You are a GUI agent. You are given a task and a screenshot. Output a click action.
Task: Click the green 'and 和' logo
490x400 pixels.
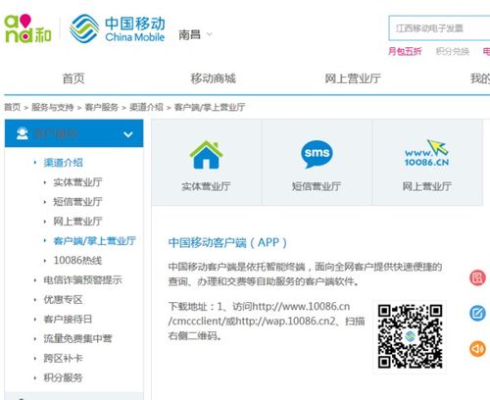pos(27,28)
